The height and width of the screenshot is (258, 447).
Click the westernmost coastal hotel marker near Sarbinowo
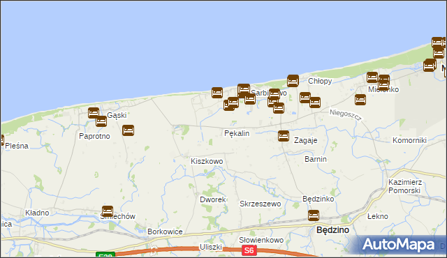(217, 93)
